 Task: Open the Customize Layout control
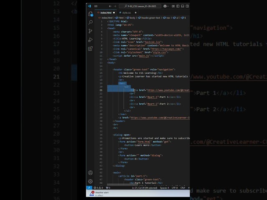pyautogui.click(x=173, y=6)
